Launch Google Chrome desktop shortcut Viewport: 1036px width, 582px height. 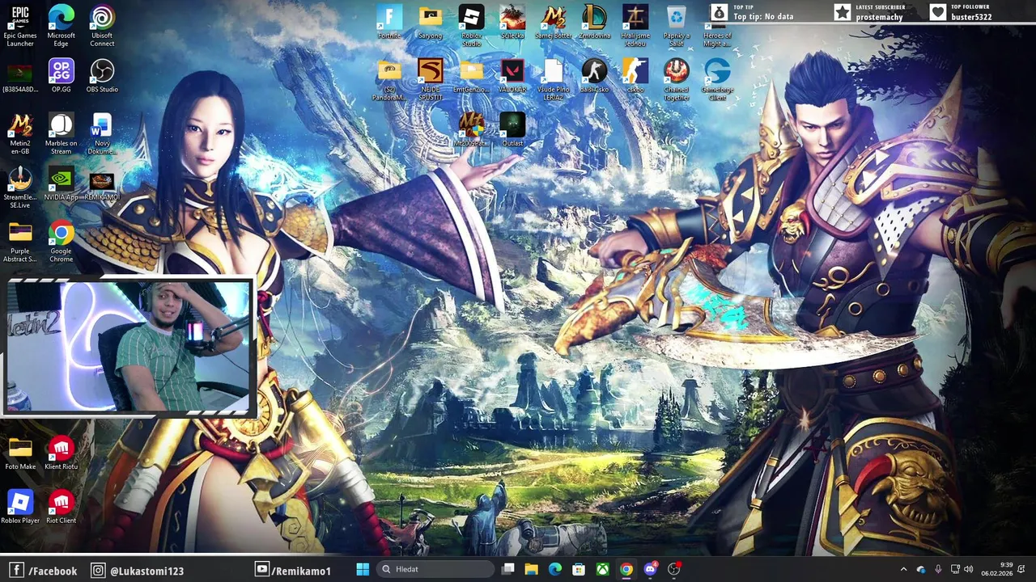coord(61,242)
